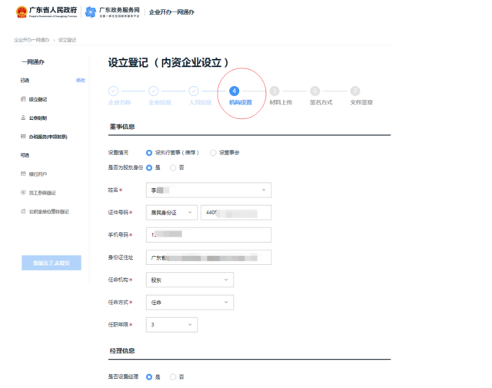Click the icon beside 办税服务(申领发票)
This screenshot has height=388, width=492.
click(23, 137)
